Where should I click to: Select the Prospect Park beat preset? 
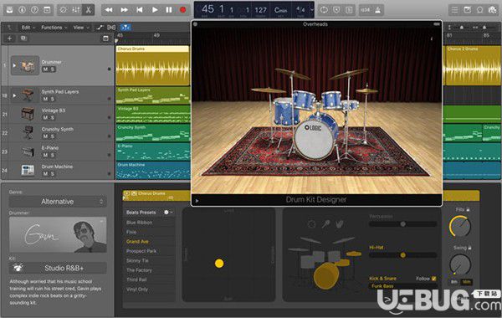click(x=141, y=251)
